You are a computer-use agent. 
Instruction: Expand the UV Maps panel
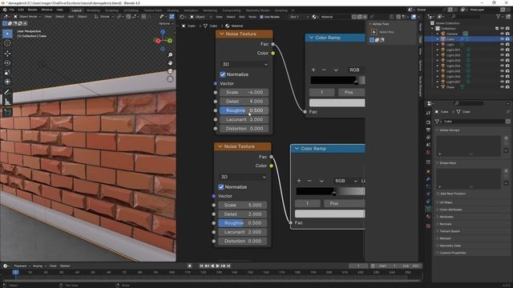point(446,202)
